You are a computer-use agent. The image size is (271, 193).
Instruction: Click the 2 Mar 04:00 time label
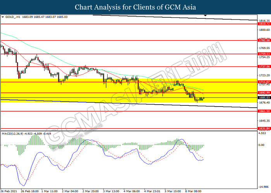[x=70, y=191]
